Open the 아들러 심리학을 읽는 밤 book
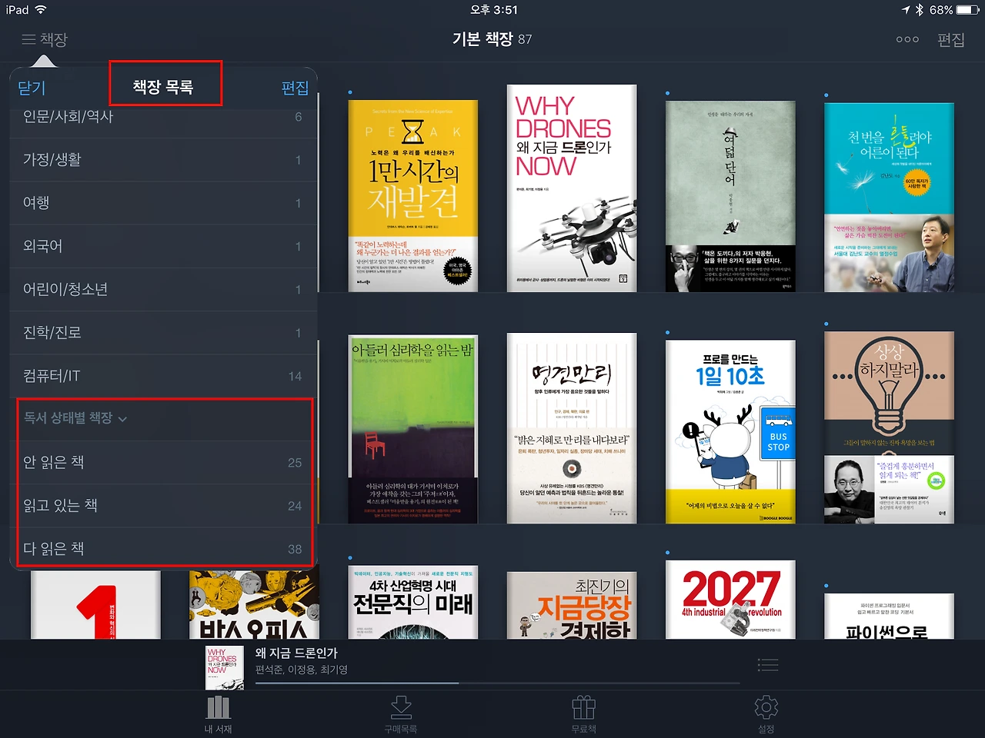Viewport: 985px width, 738px height. coord(413,429)
